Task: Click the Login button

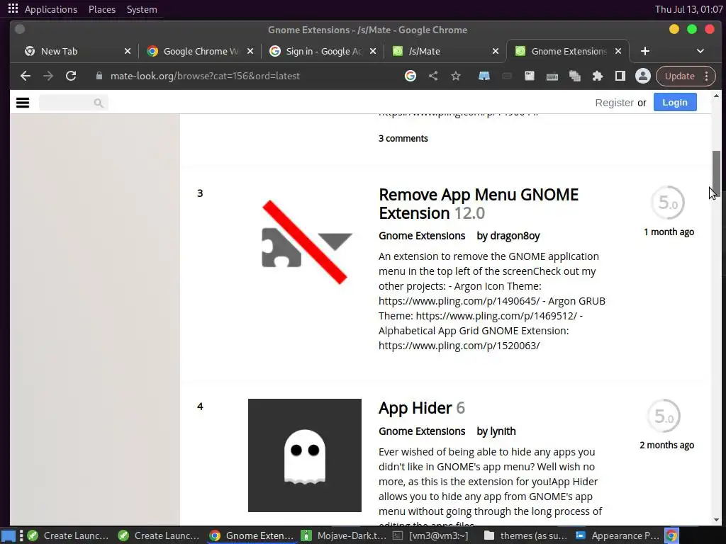Action: click(x=675, y=102)
